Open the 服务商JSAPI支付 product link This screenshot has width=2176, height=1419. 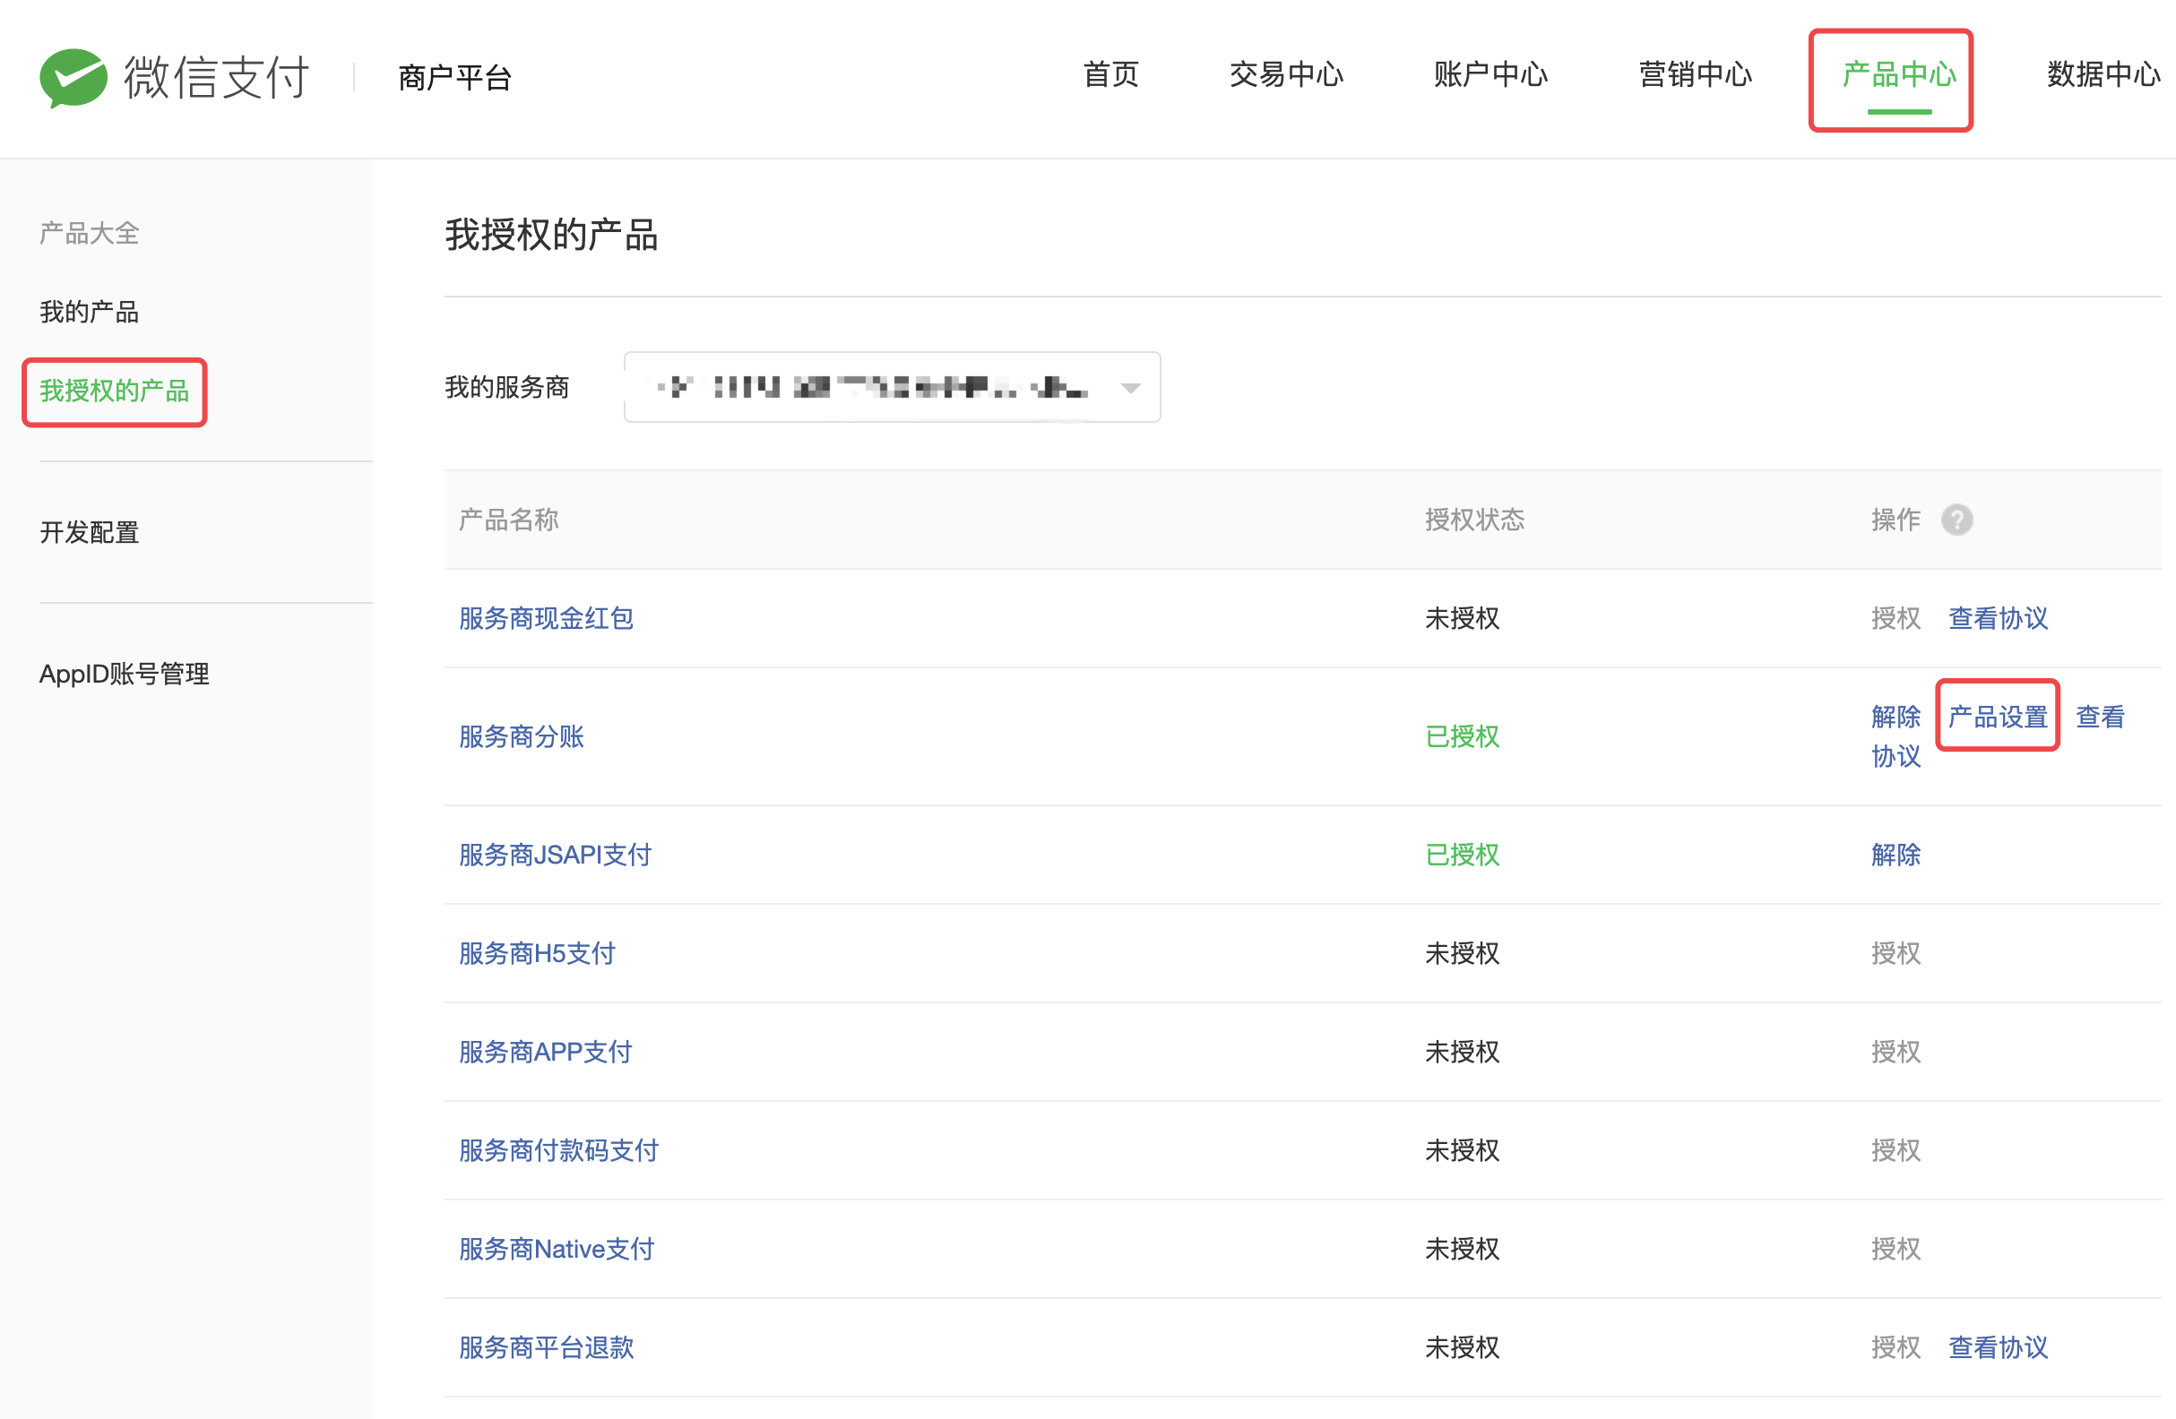tap(555, 856)
